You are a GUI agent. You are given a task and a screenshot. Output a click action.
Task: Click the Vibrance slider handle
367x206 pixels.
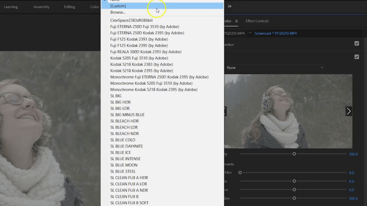(294, 190)
